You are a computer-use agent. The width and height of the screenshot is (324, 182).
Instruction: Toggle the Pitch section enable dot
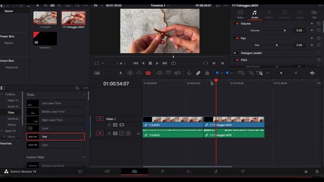point(237,60)
